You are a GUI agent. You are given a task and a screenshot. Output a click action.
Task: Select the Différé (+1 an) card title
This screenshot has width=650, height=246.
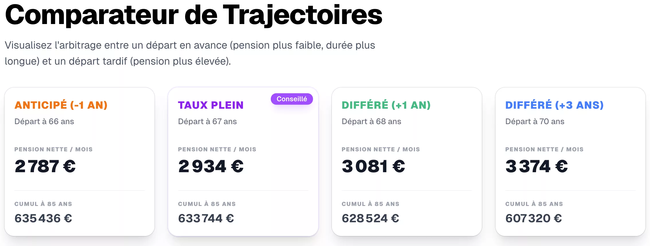tap(386, 105)
